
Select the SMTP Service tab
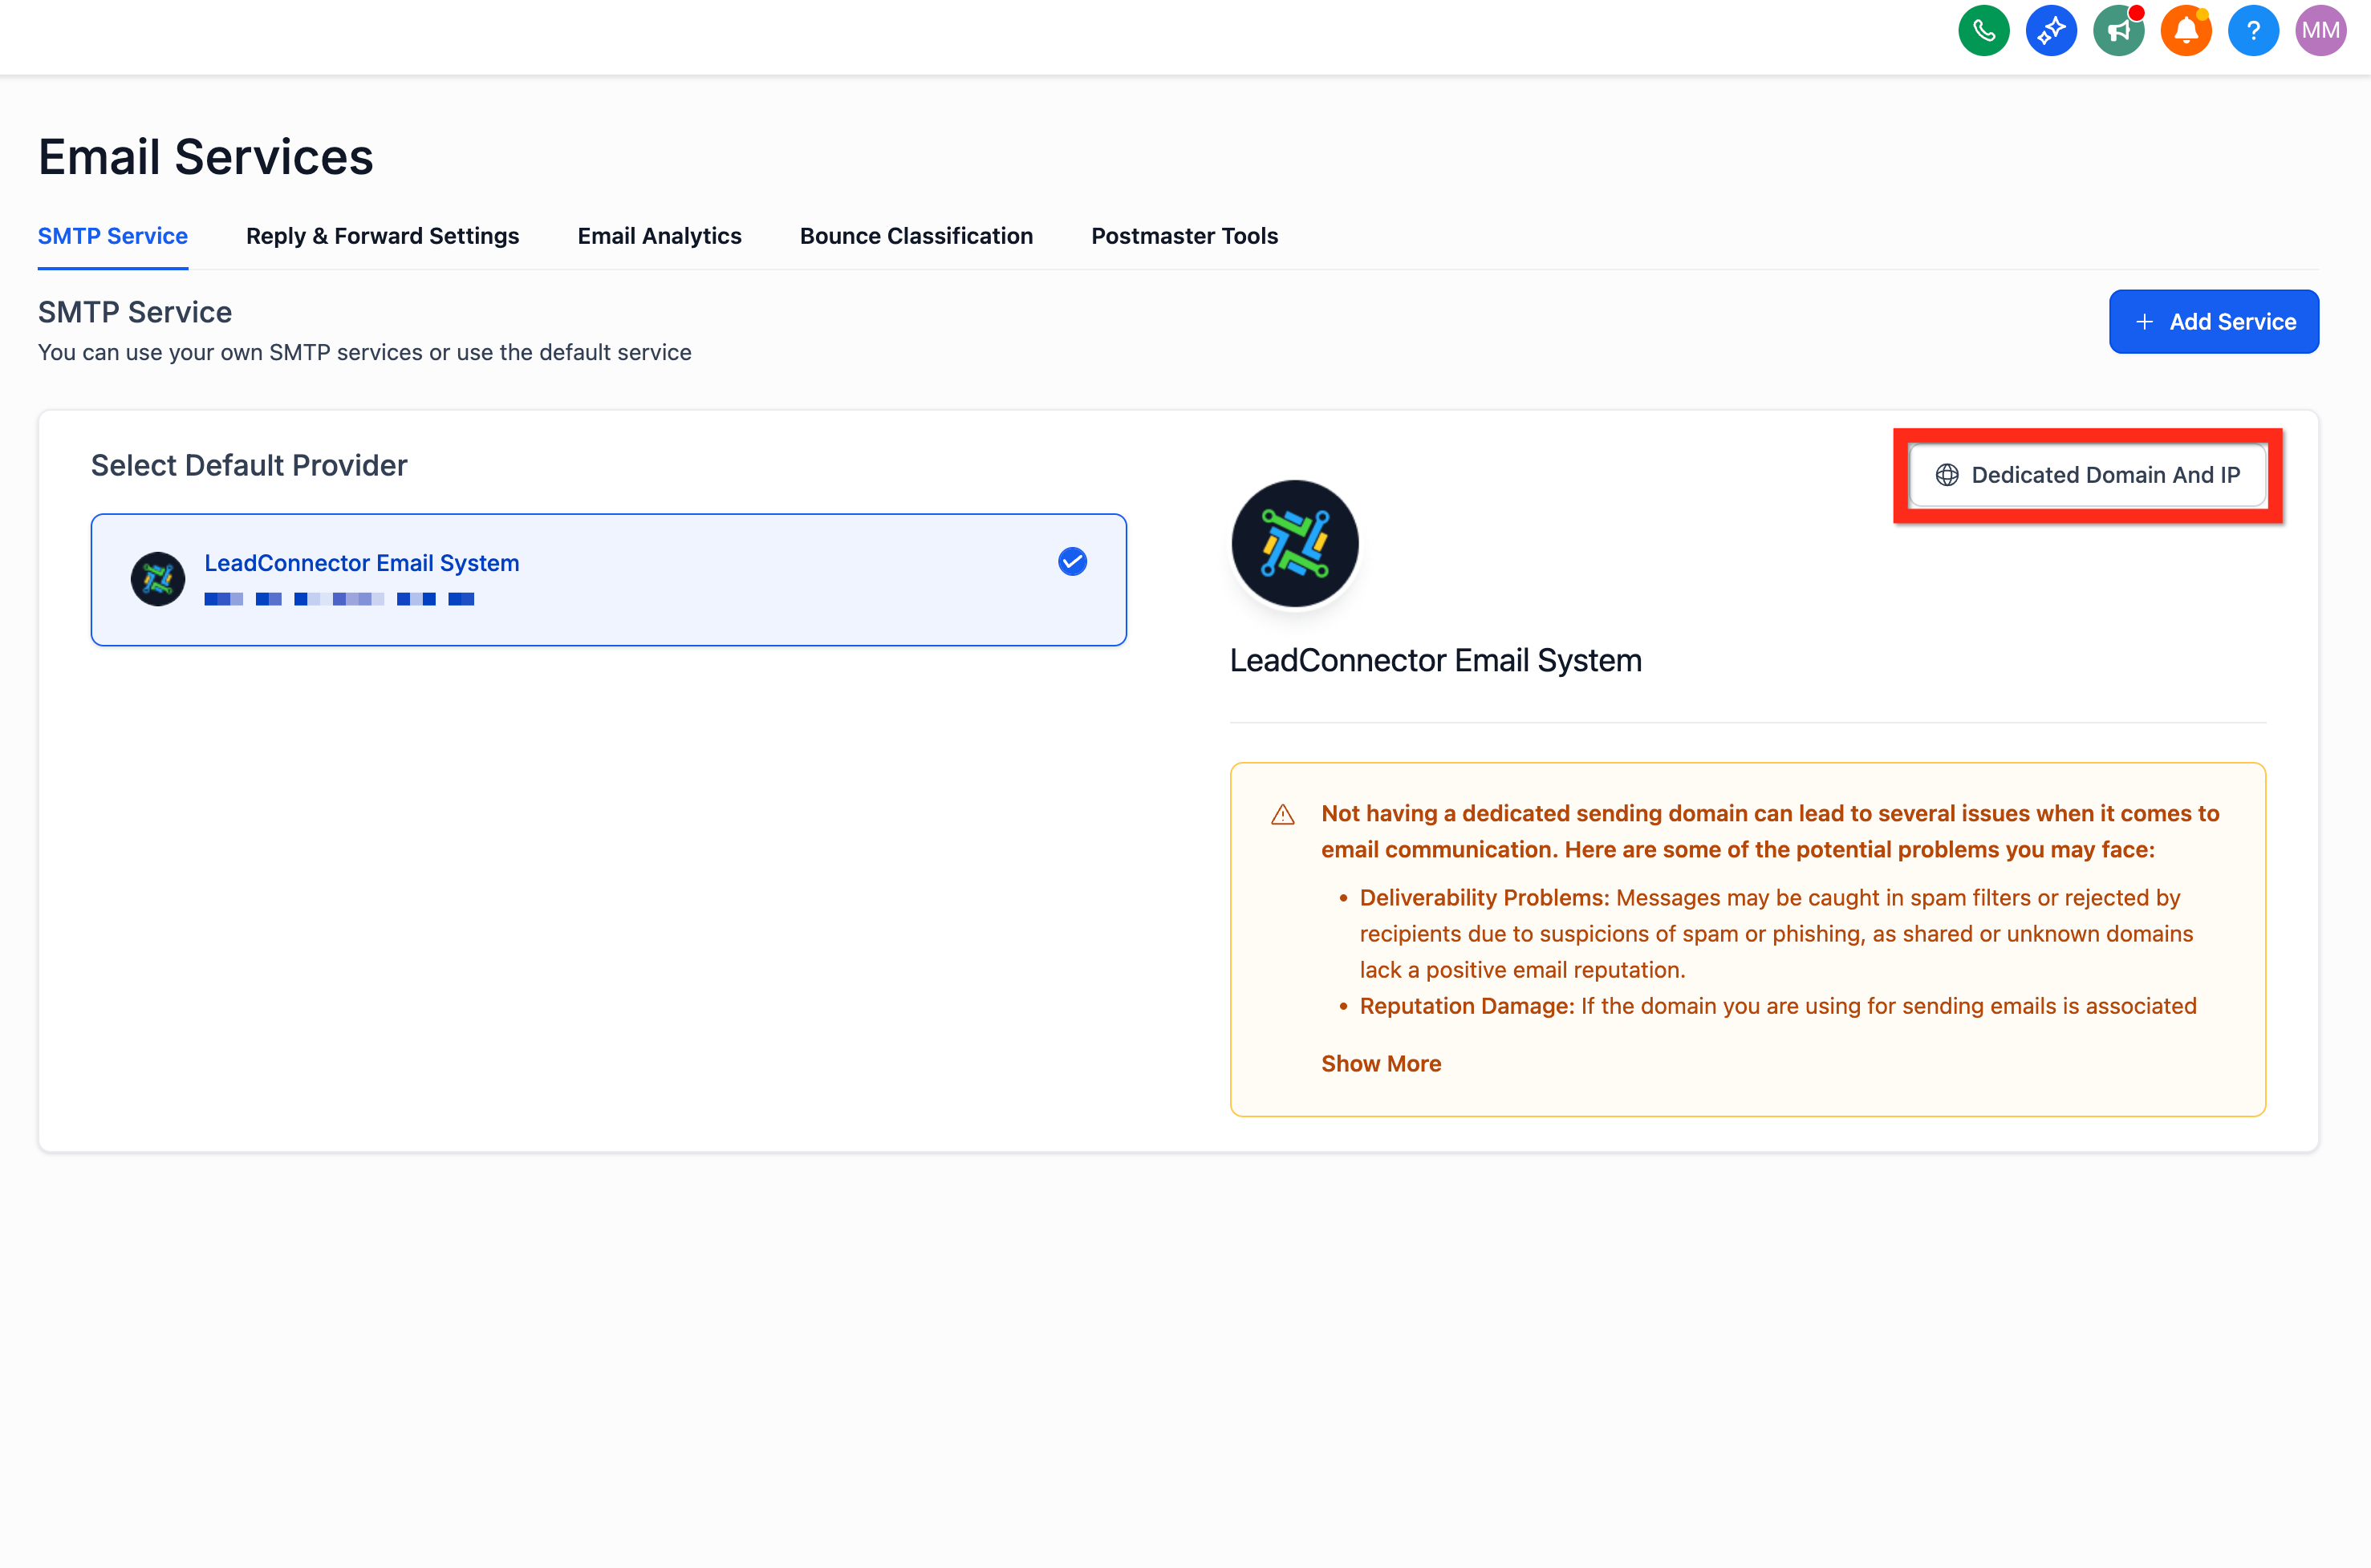(x=112, y=236)
